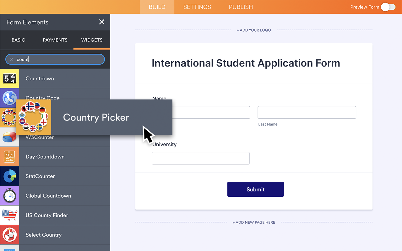
Task: Click the Submit button
Action: [255, 189]
